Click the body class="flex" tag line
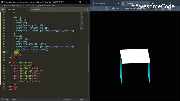 pyautogui.click(x=21, y=63)
